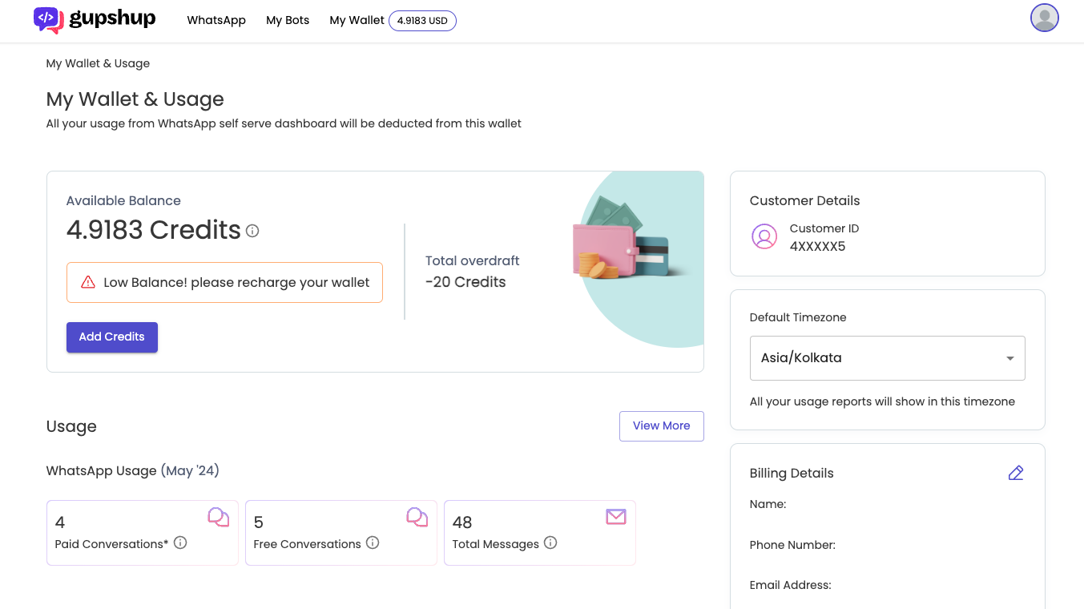Click the Free Conversations chat bubble icon
This screenshot has height=609, width=1084.
pyautogui.click(x=417, y=518)
